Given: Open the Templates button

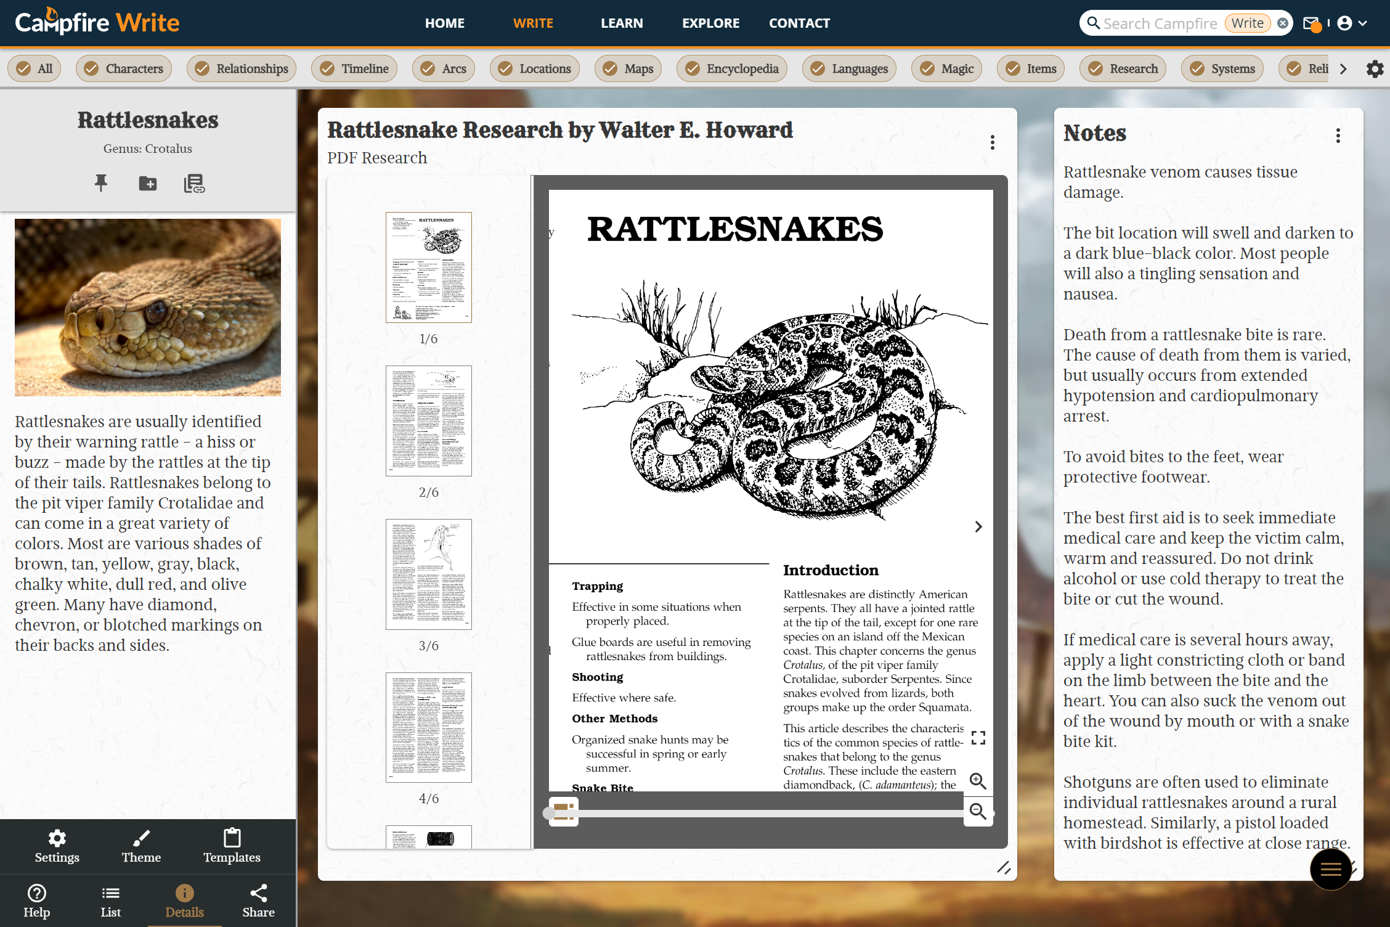Looking at the screenshot, I should click(x=232, y=846).
